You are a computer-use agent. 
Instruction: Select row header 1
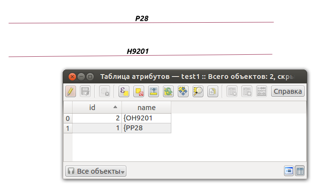click(68, 128)
